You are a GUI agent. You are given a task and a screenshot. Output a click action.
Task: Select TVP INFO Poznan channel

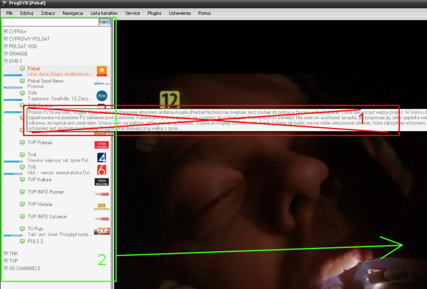(x=46, y=192)
